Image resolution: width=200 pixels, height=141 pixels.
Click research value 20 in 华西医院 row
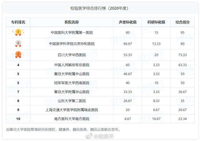pyautogui.click(x=156, y=55)
